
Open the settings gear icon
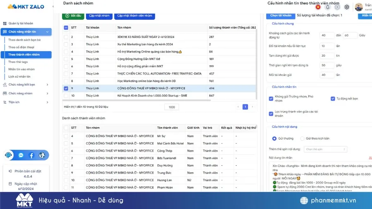[x=347, y=7]
